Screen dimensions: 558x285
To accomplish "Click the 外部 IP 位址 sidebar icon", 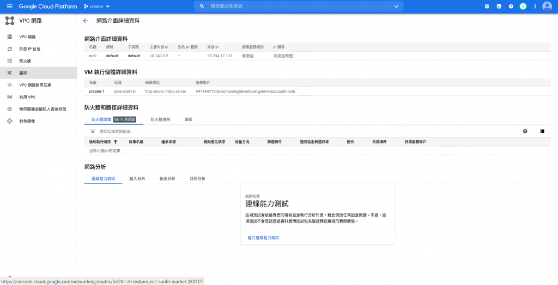I will [x=10, y=49].
